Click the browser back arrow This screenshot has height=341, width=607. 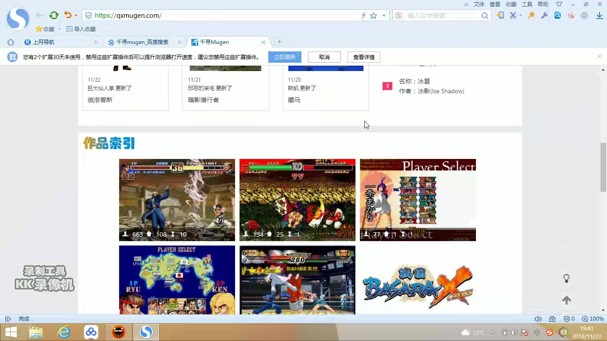(40, 16)
